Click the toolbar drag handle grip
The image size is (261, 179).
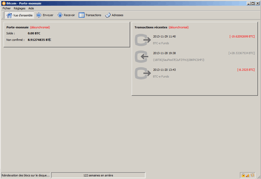(x=3, y=15)
